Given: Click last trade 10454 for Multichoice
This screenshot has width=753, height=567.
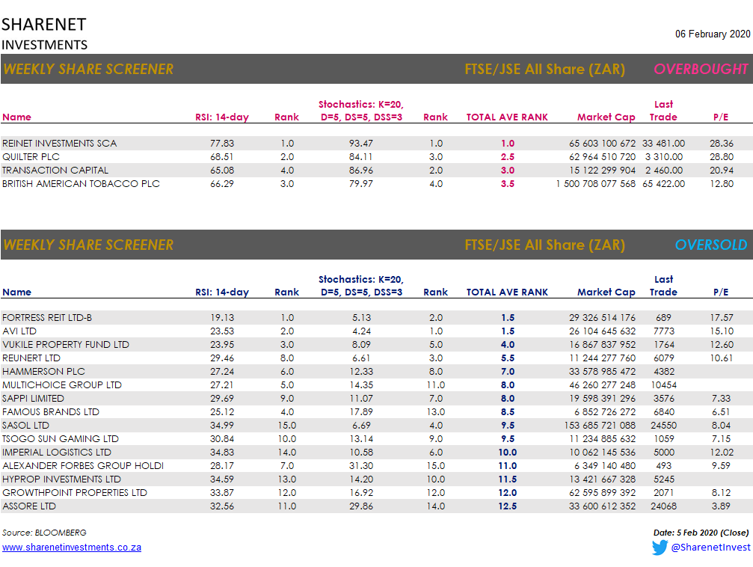Looking at the screenshot, I should [x=664, y=385].
